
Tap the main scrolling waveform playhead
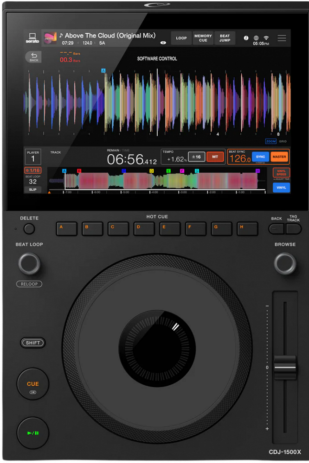pos(157,102)
